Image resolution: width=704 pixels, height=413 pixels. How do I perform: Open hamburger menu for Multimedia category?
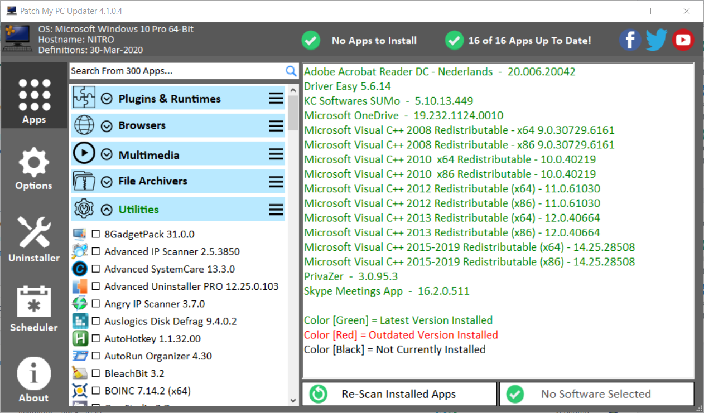tap(276, 154)
